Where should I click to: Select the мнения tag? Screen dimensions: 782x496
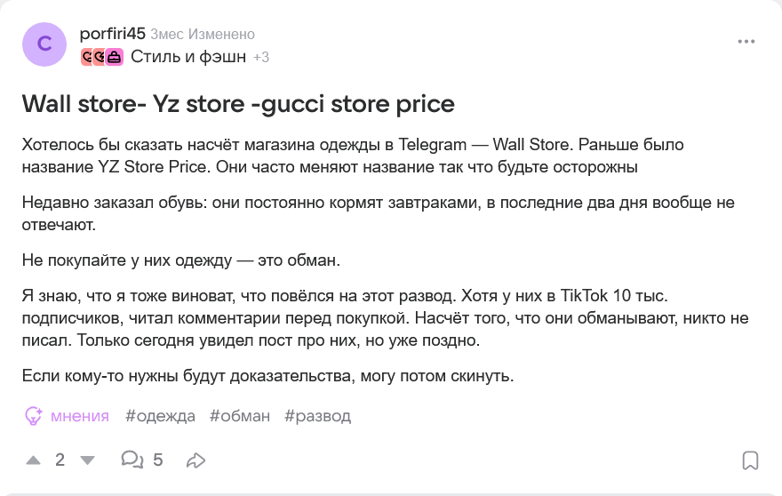point(80,415)
